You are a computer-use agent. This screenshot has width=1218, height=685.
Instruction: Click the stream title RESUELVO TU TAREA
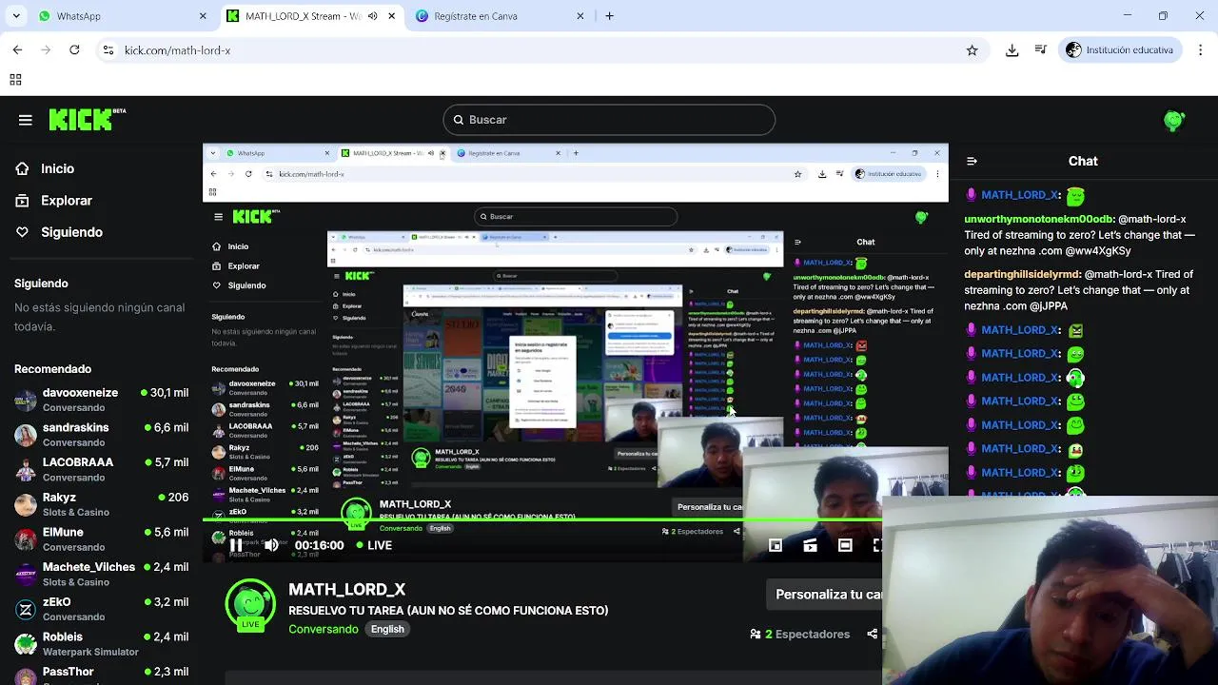click(448, 611)
